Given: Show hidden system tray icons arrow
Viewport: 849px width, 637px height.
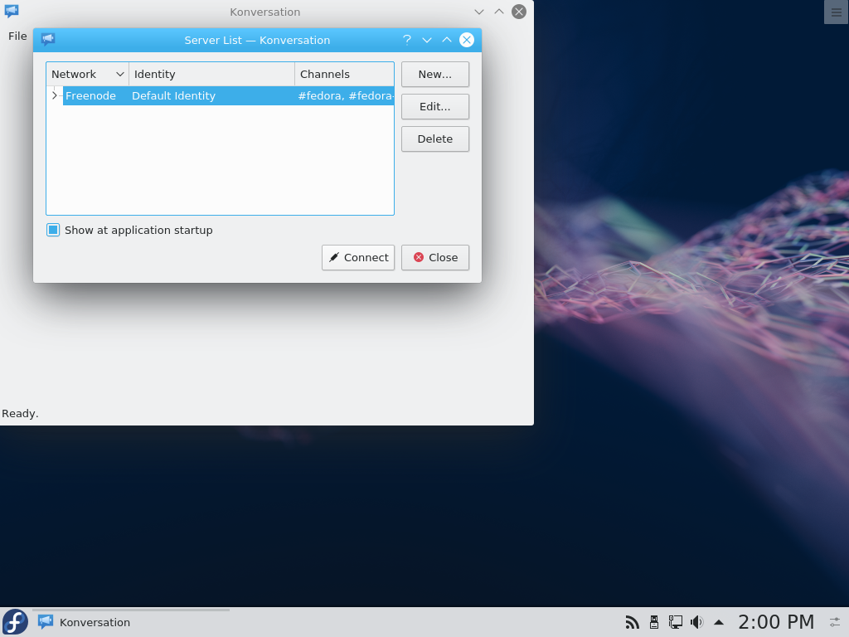Looking at the screenshot, I should 719,622.
